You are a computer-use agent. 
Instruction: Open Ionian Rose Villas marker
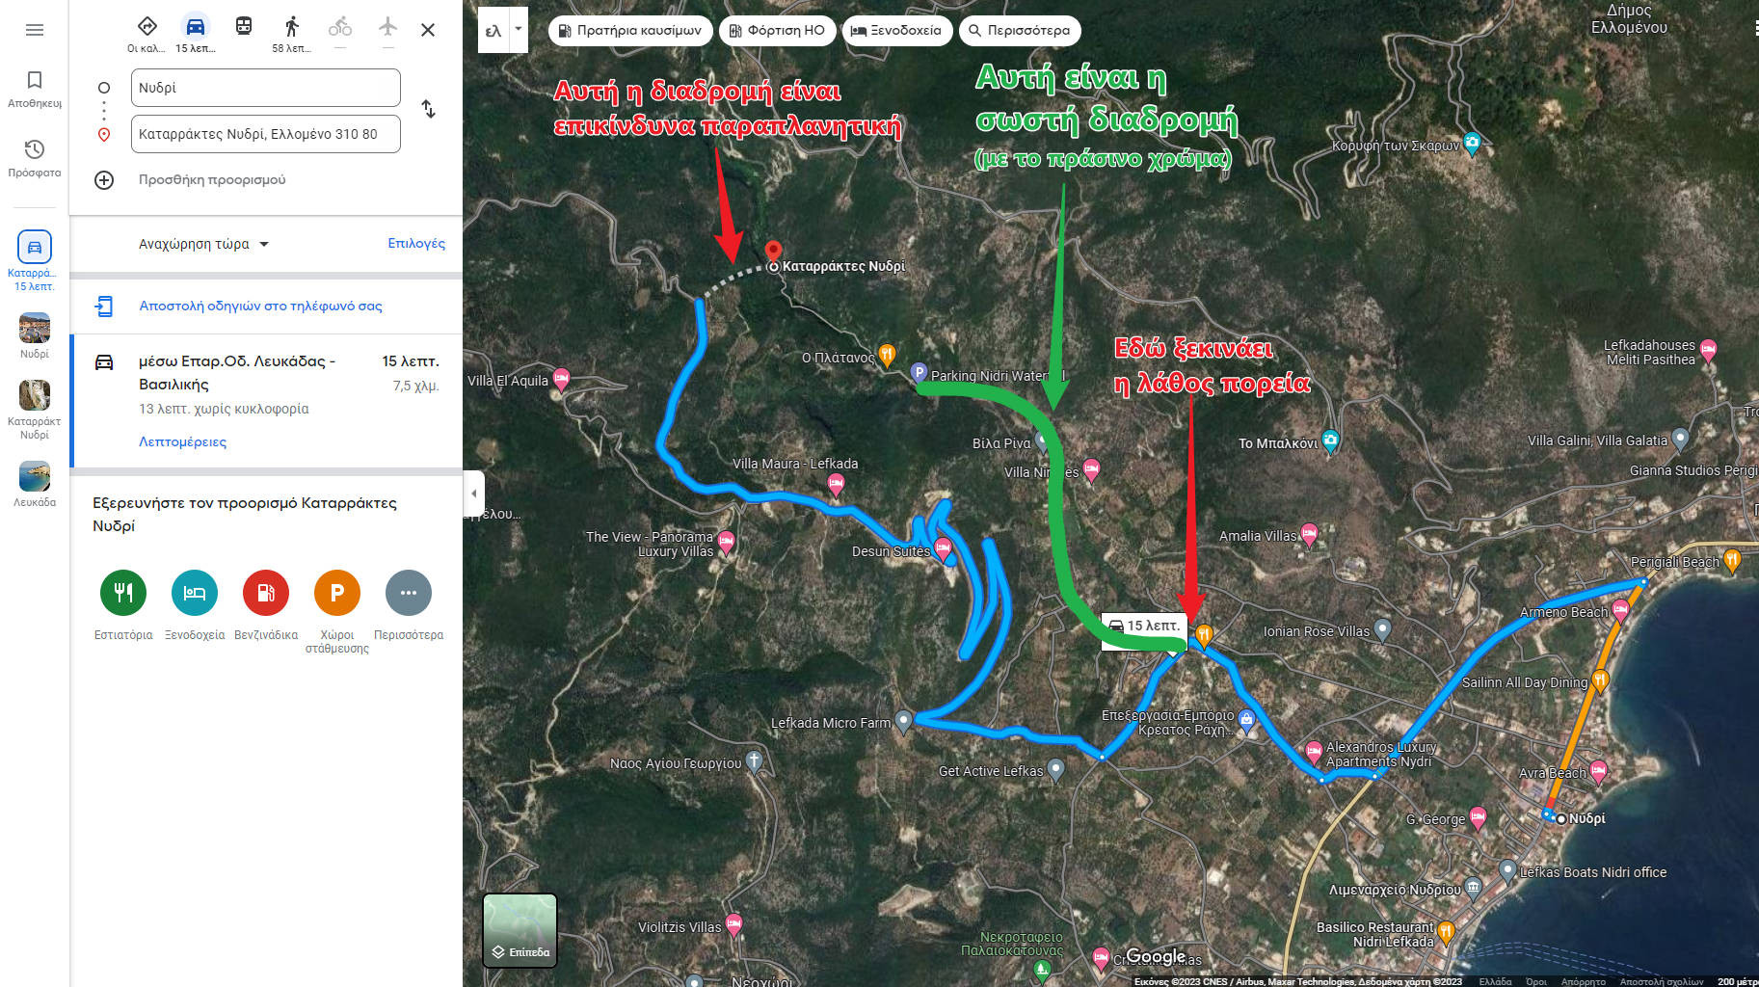click(1383, 629)
